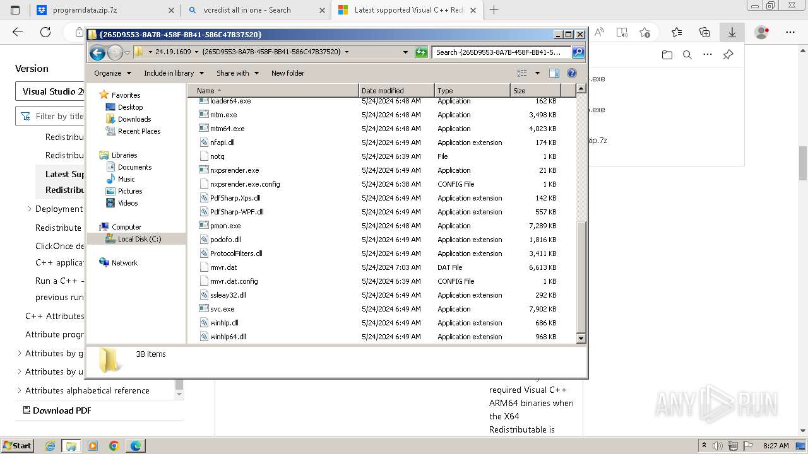Click file list scroll down arrow
The height and width of the screenshot is (454, 808).
coord(581,339)
